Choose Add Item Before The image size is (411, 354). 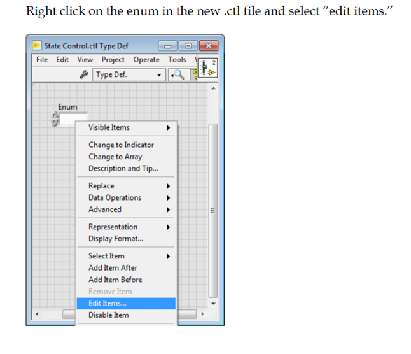(x=126, y=280)
